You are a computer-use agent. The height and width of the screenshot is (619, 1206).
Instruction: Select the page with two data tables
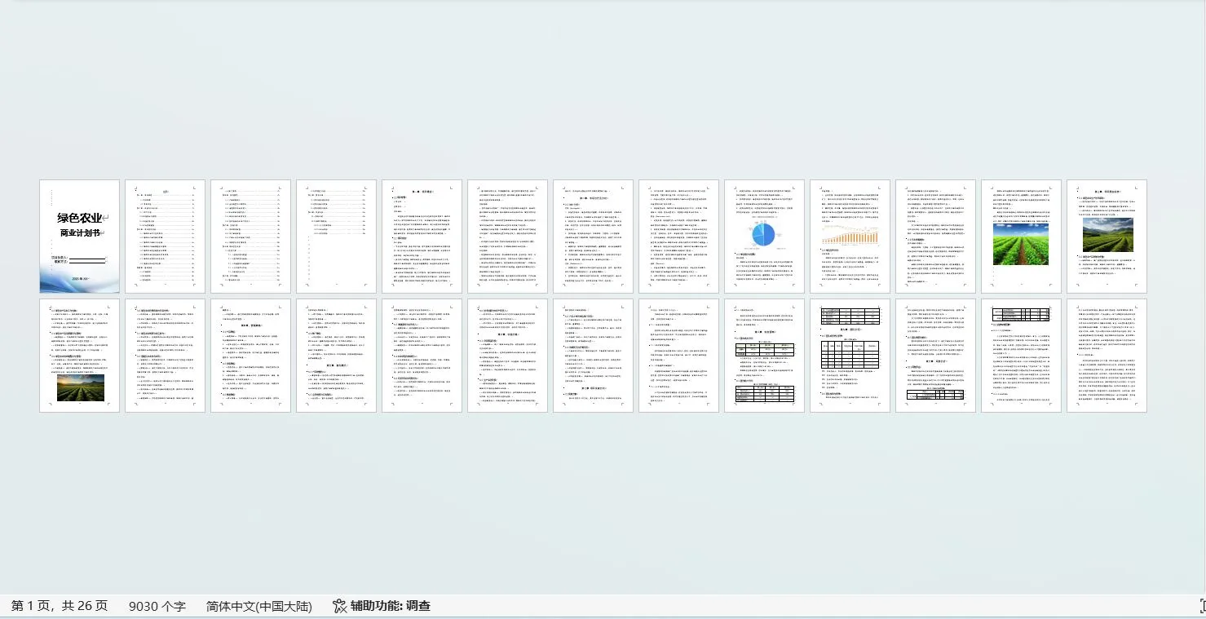764,355
